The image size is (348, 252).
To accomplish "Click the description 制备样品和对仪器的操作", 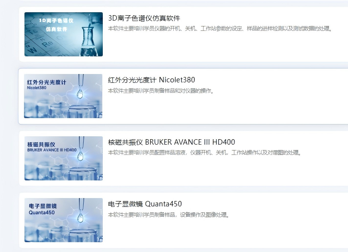I will tap(161, 91).
